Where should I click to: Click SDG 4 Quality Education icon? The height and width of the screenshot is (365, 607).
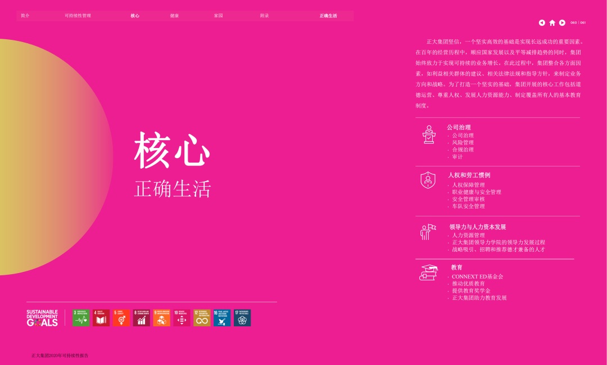pyautogui.click(x=101, y=318)
